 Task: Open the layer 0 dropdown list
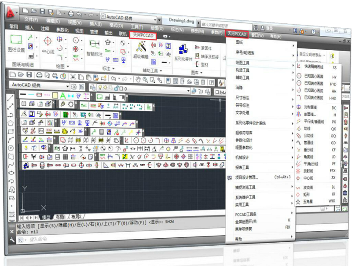[x=188, y=91]
